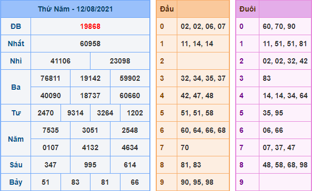
Task: Click the sixth prize number 995
Action: pyautogui.click(x=90, y=165)
